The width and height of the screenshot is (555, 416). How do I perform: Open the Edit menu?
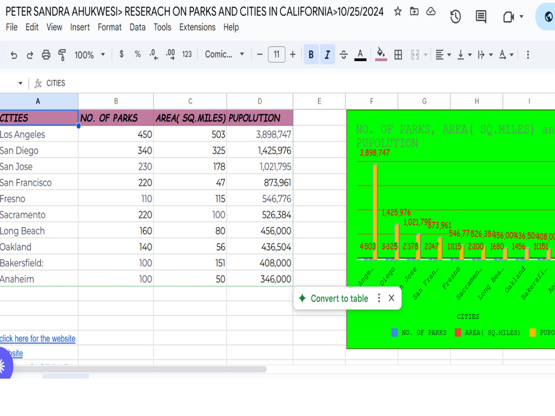pyautogui.click(x=32, y=27)
